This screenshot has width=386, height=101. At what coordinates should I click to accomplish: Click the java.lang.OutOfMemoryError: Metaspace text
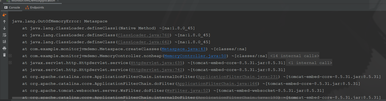click(x=60, y=21)
